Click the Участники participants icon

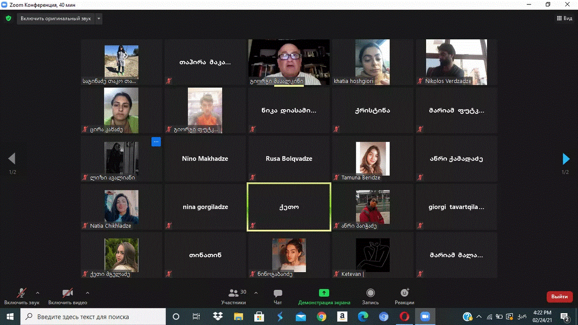pos(234,293)
